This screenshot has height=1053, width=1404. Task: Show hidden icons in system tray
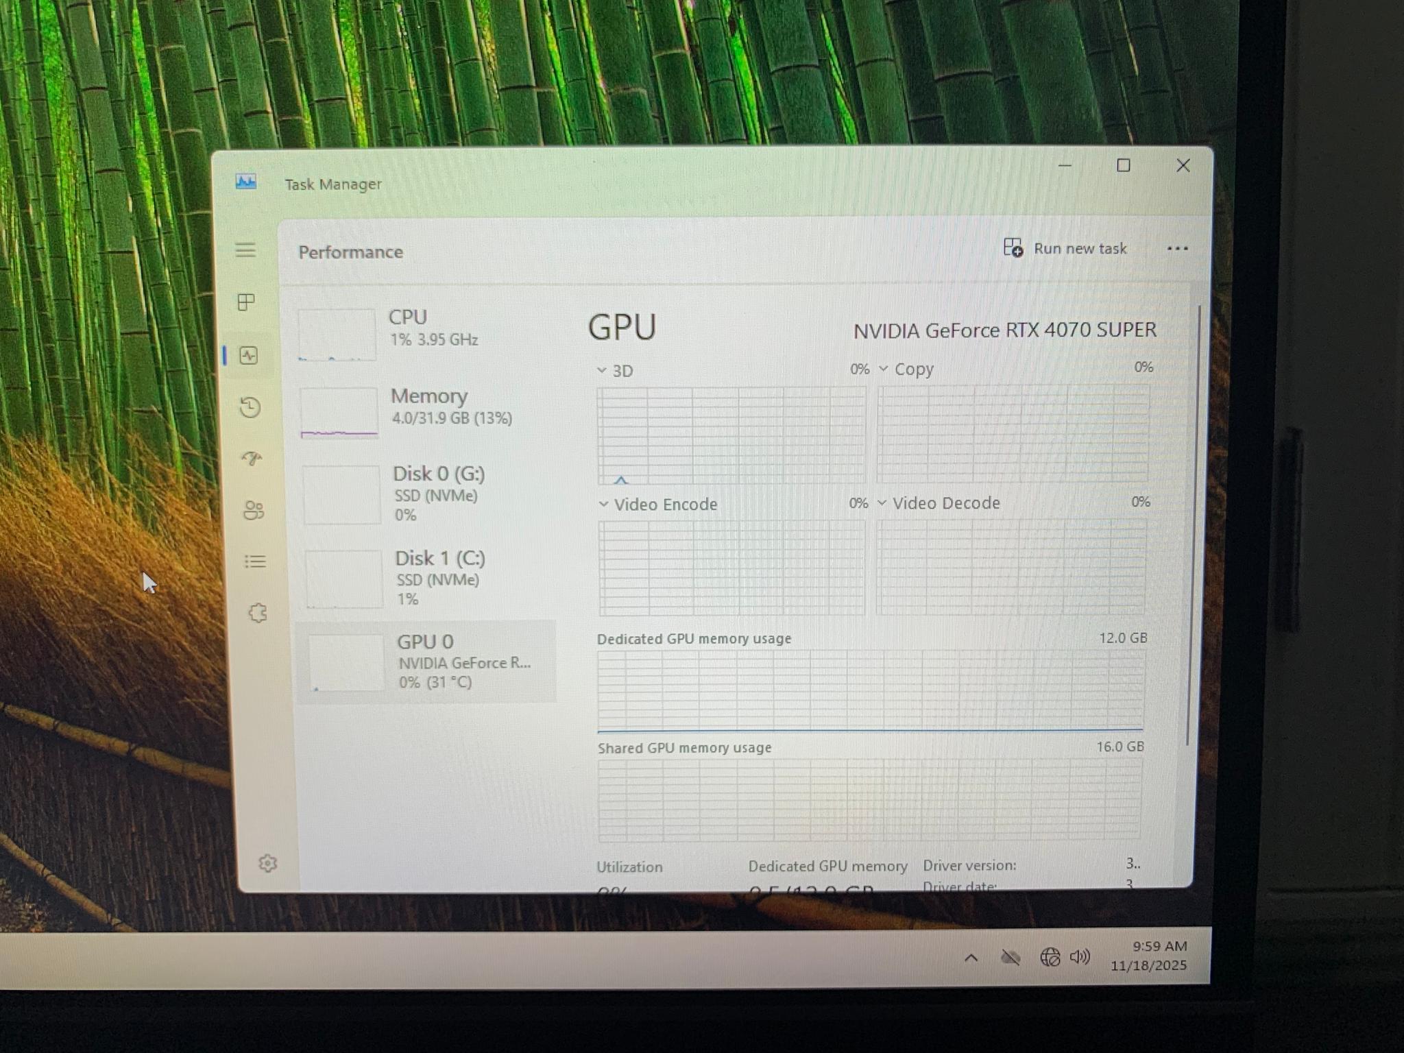pos(971,958)
